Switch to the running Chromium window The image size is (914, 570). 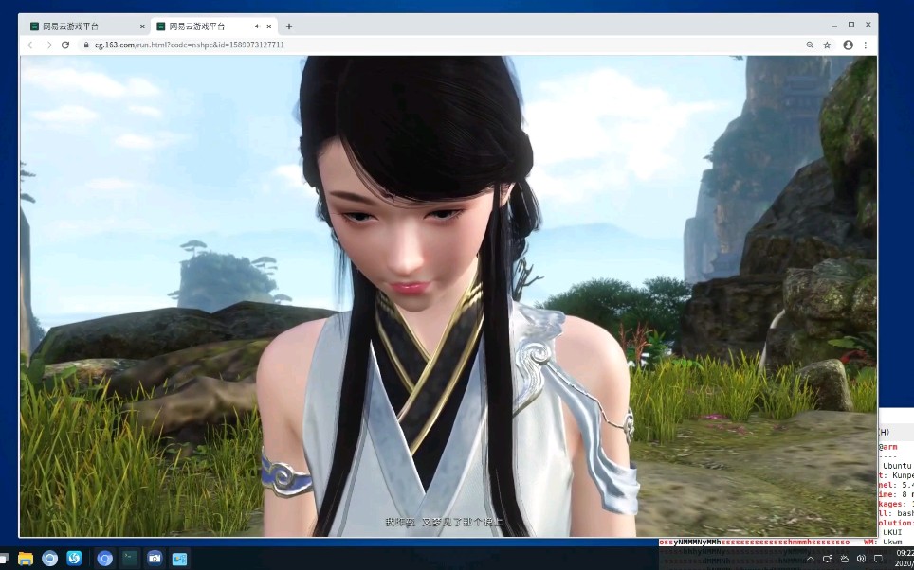[x=105, y=559]
